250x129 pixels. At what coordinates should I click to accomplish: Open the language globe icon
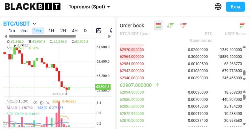tap(218, 7)
